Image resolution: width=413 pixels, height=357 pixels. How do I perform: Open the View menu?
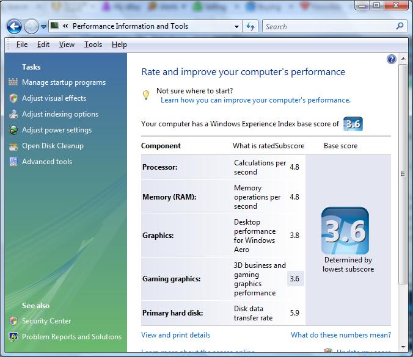click(x=67, y=45)
